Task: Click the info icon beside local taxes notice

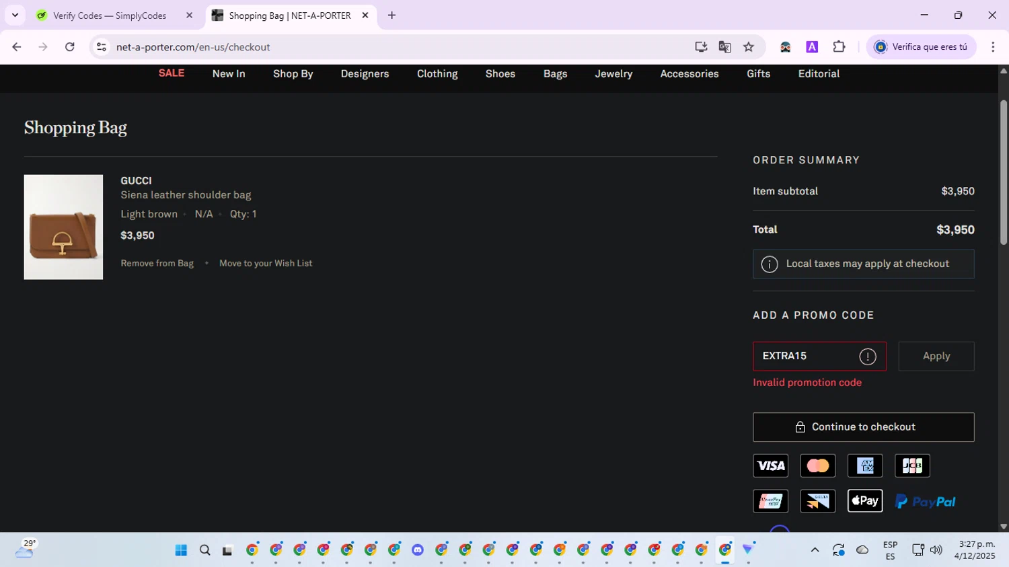Action: tap(770, 264)
